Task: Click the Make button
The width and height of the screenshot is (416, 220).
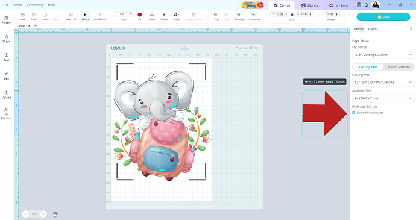Action: click(x=383, y=17)
